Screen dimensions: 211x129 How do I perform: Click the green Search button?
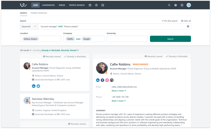[170, 39]
